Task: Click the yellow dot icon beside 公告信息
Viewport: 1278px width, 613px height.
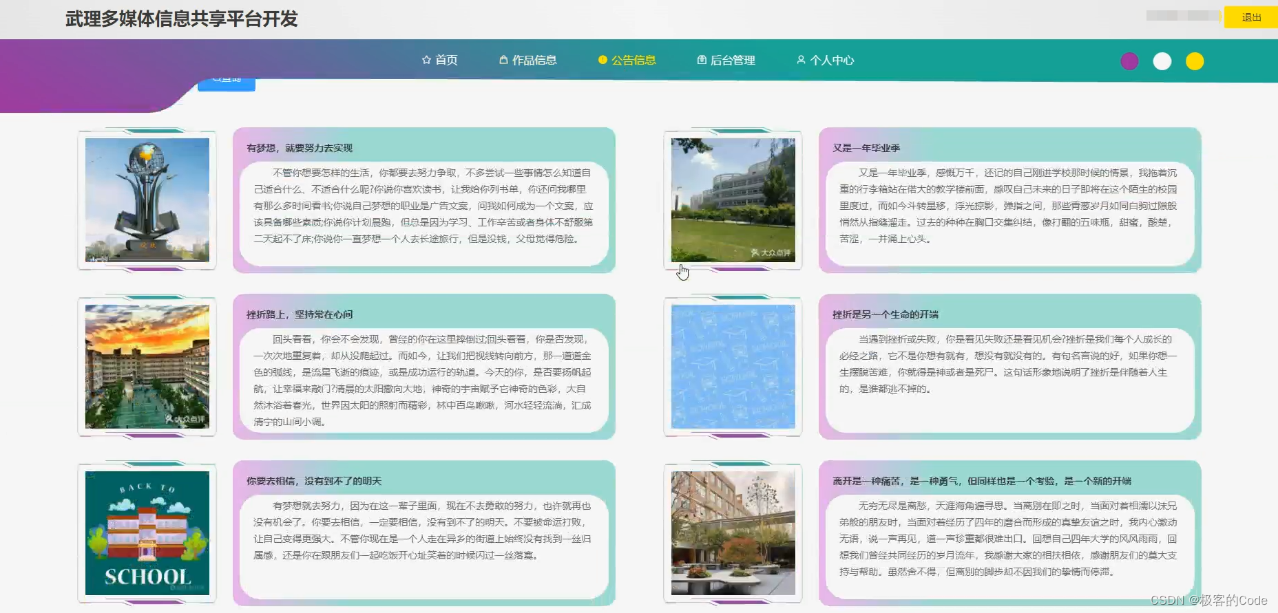Action: coord(603,60)
